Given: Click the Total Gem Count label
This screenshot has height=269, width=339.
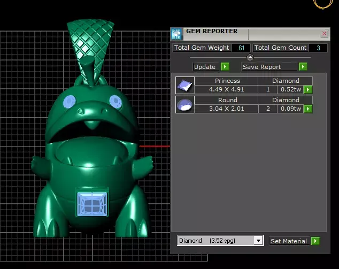Looking at the screenshot, I should 280,48.
